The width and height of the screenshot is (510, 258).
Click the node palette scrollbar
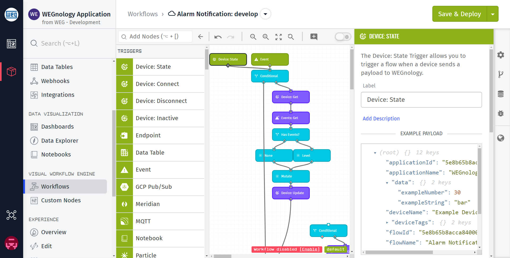click(x=207, y=59)
